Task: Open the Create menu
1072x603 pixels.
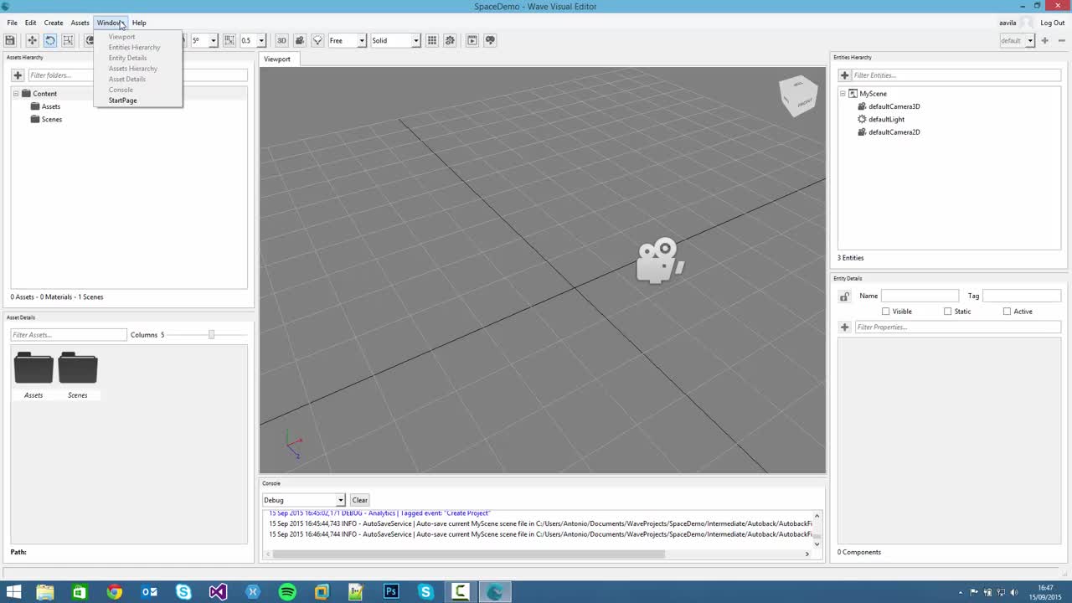Action: point(54,23)
